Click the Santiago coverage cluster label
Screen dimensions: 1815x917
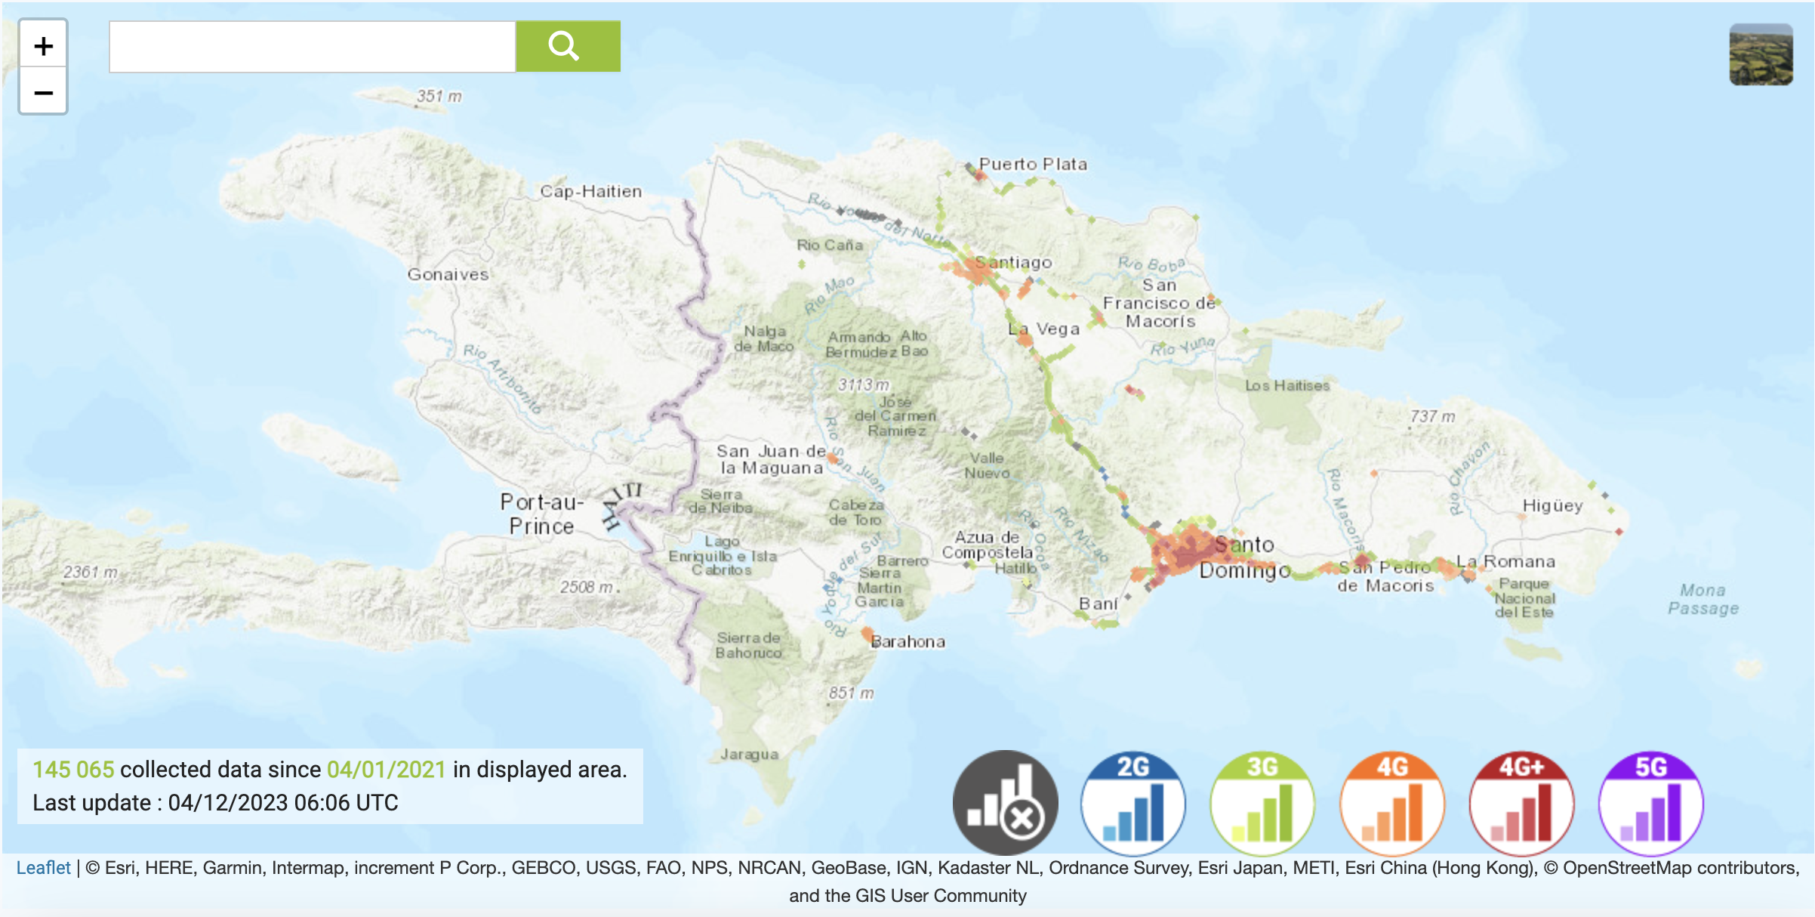[1013, 263]
